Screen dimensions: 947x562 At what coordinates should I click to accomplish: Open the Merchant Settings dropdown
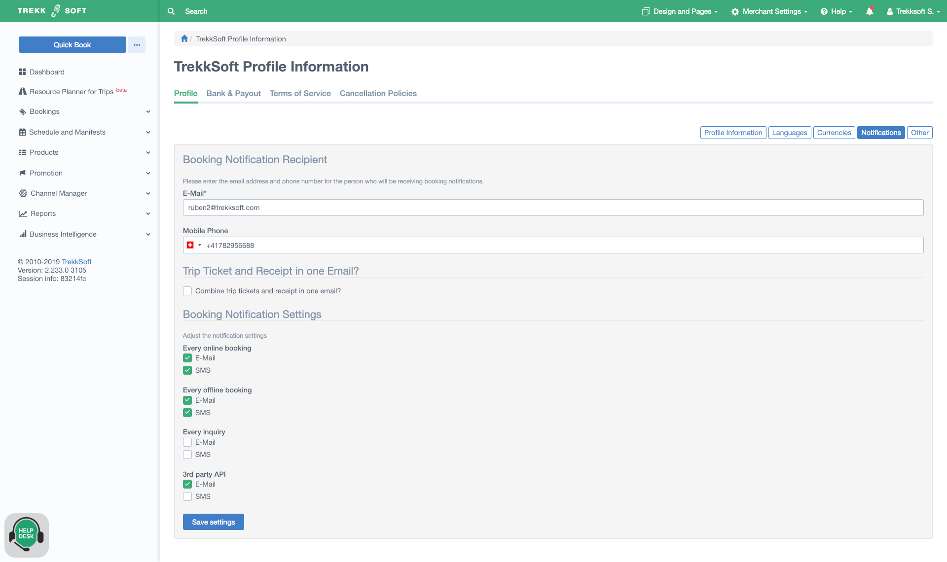point(769,11)
